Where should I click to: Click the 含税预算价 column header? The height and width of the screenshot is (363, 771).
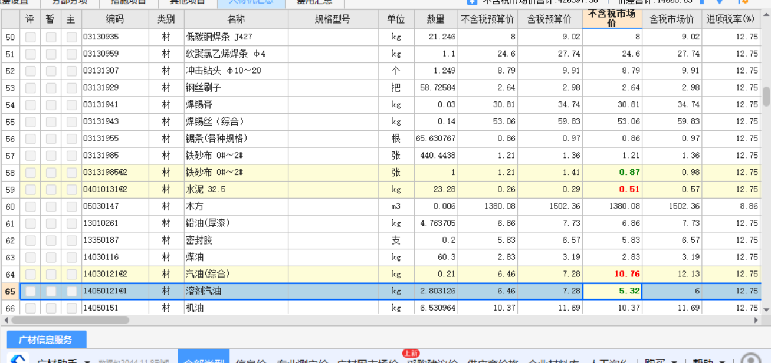(x=549, y=19)
